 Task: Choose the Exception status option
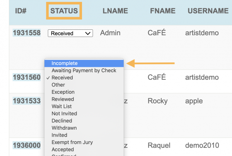point(84,92)
